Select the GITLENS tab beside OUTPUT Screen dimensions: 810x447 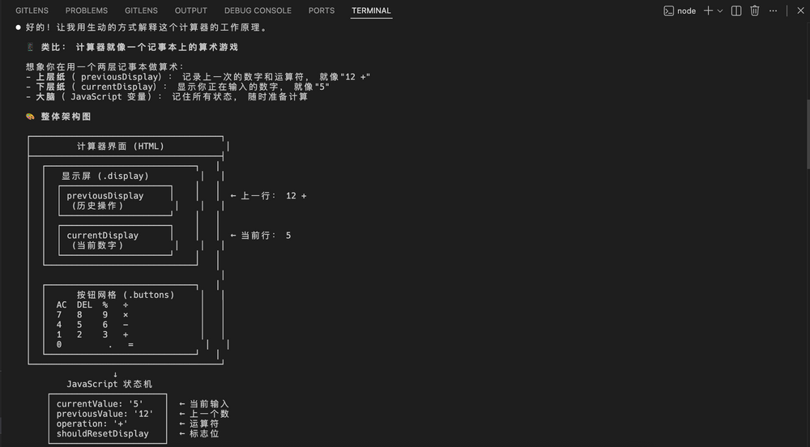coord(142,11)
